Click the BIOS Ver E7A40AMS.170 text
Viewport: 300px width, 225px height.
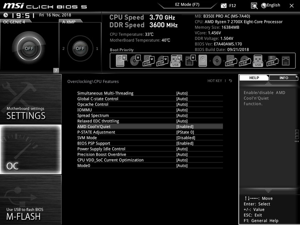[x=218, y=44]
